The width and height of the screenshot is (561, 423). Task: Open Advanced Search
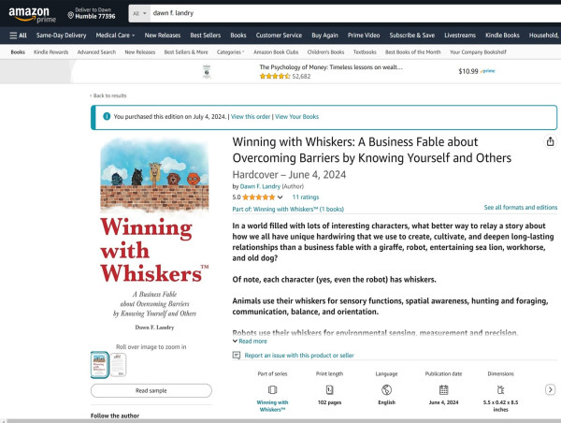click(96, 51)
